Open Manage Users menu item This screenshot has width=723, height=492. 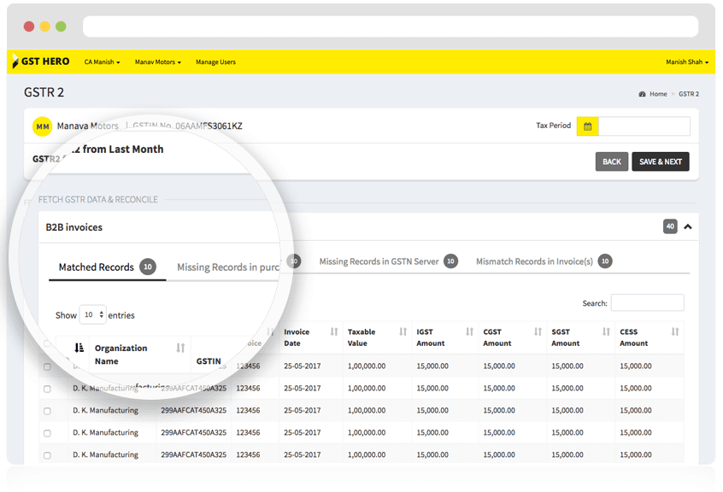point(215,61)
